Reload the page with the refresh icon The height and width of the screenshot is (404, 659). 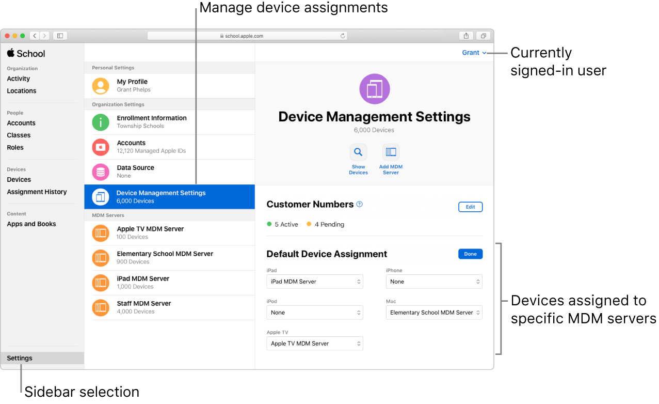(342, 36)
